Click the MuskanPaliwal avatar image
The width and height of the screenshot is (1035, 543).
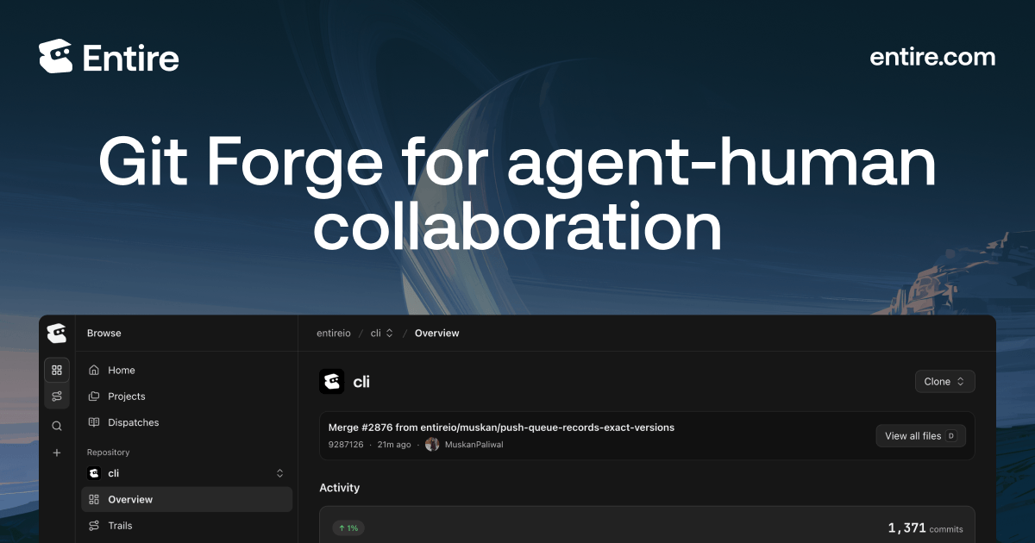coord(432,445)
